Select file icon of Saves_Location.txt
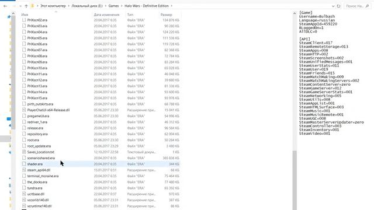Screen dimensions: 374x210 coord(24,152)
